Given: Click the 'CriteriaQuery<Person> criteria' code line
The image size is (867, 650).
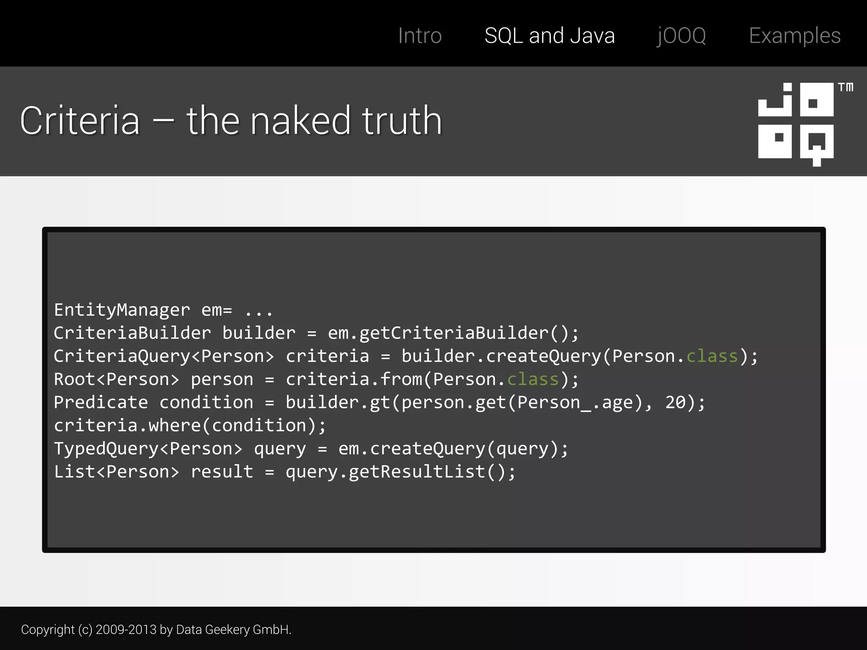Looking at the screenshot, I should tap(406, 356).
